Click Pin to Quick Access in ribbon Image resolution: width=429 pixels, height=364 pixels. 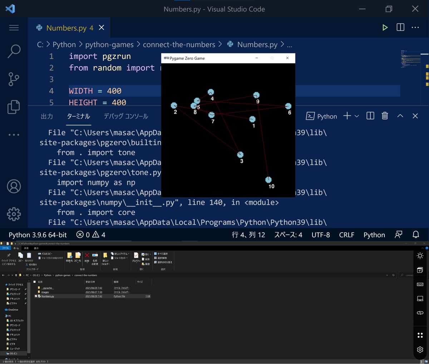pos(9,255)
